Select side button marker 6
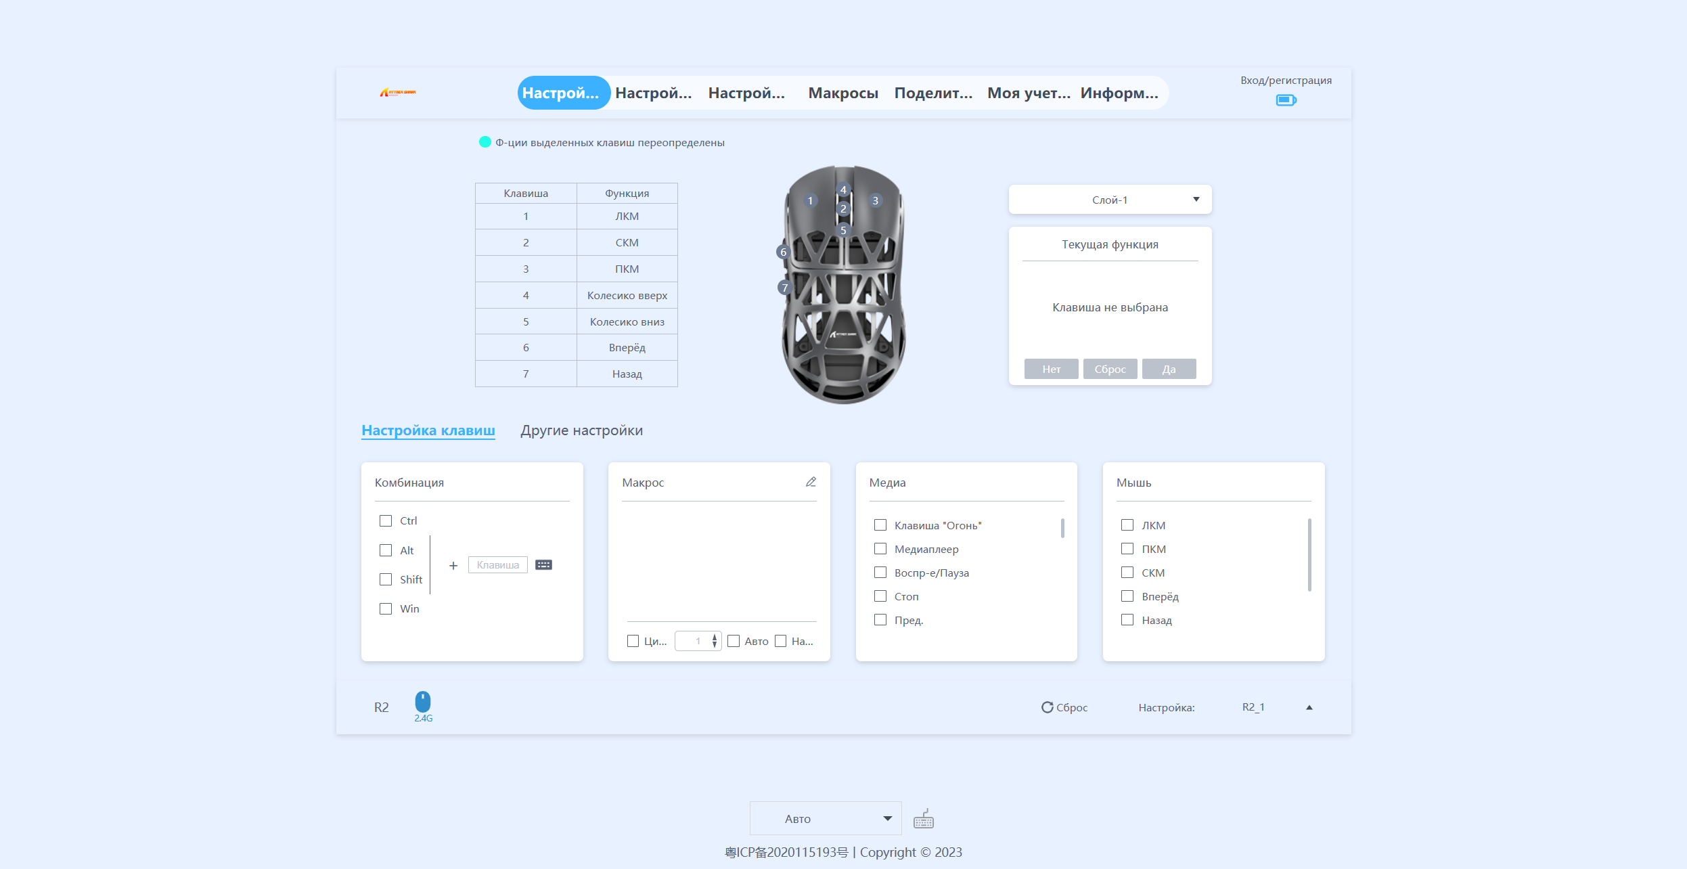This screenshot has height=869, width=1687. tap(784, 252)
